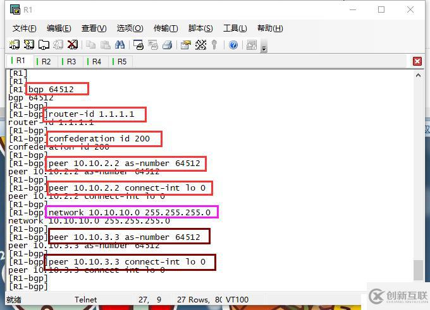Click 'peer 10.10.2.2 connect-int lo 0' line
This screenshot has width=430, height=310.
pos(127,188)
